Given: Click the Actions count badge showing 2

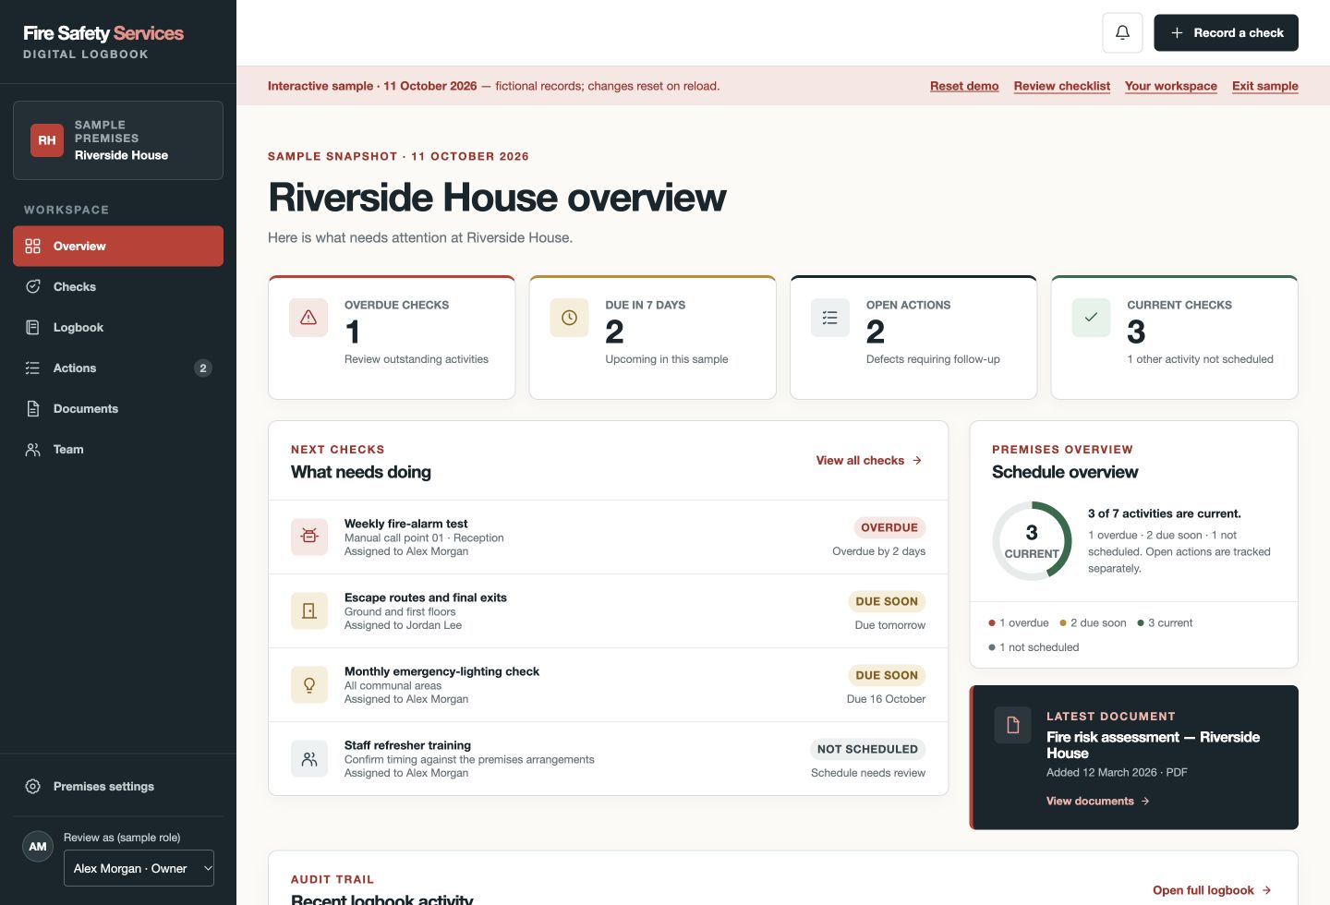Looking at the screenshot, I should 203,368.
